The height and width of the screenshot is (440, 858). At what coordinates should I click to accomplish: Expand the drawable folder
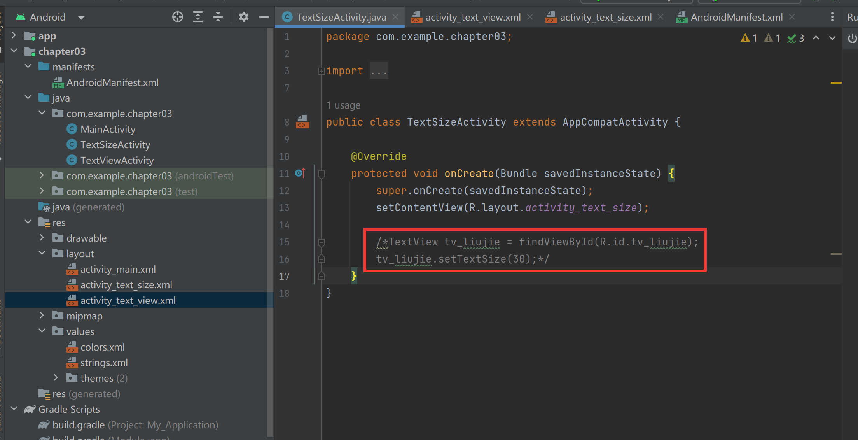42,238
